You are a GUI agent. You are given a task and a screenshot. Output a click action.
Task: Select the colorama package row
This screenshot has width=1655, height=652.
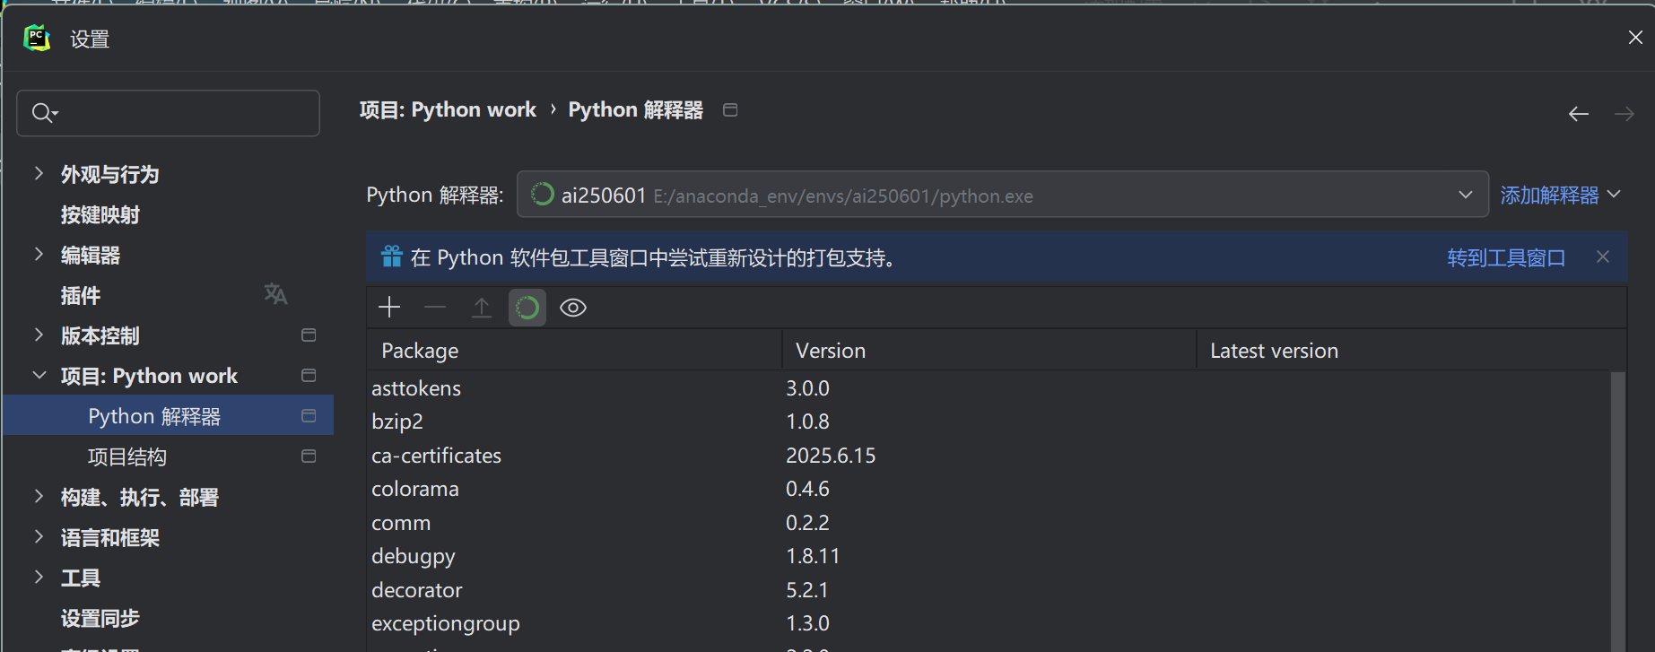click(989, 489)
